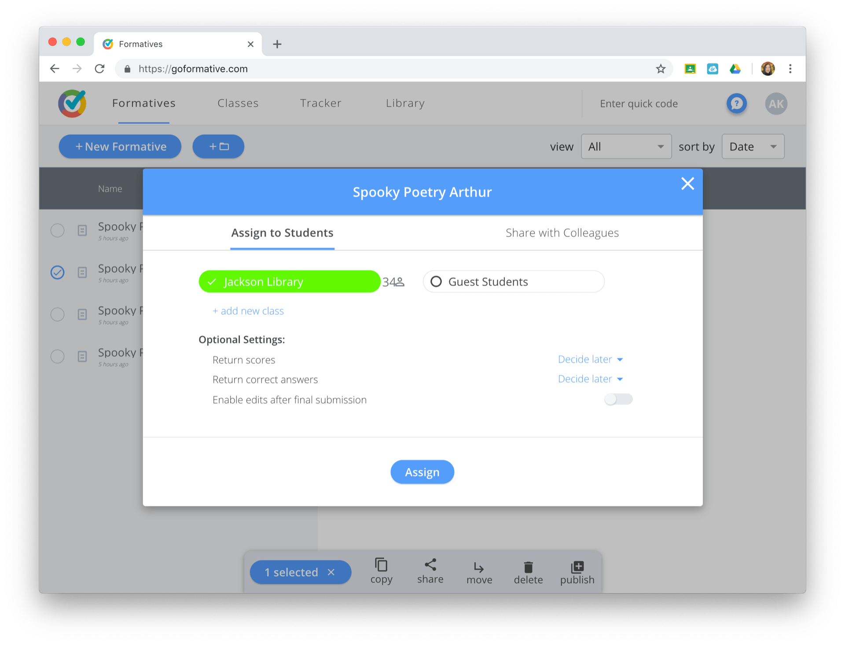Open the blue help question mark icon
This screenshot has height=645, width=845.
click(736, 103)
